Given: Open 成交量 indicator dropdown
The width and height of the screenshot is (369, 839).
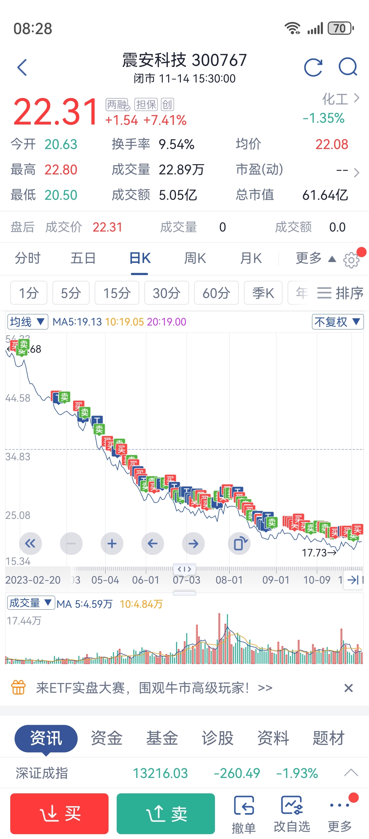Looking at the screenshot, I should (x=30, y=603).
